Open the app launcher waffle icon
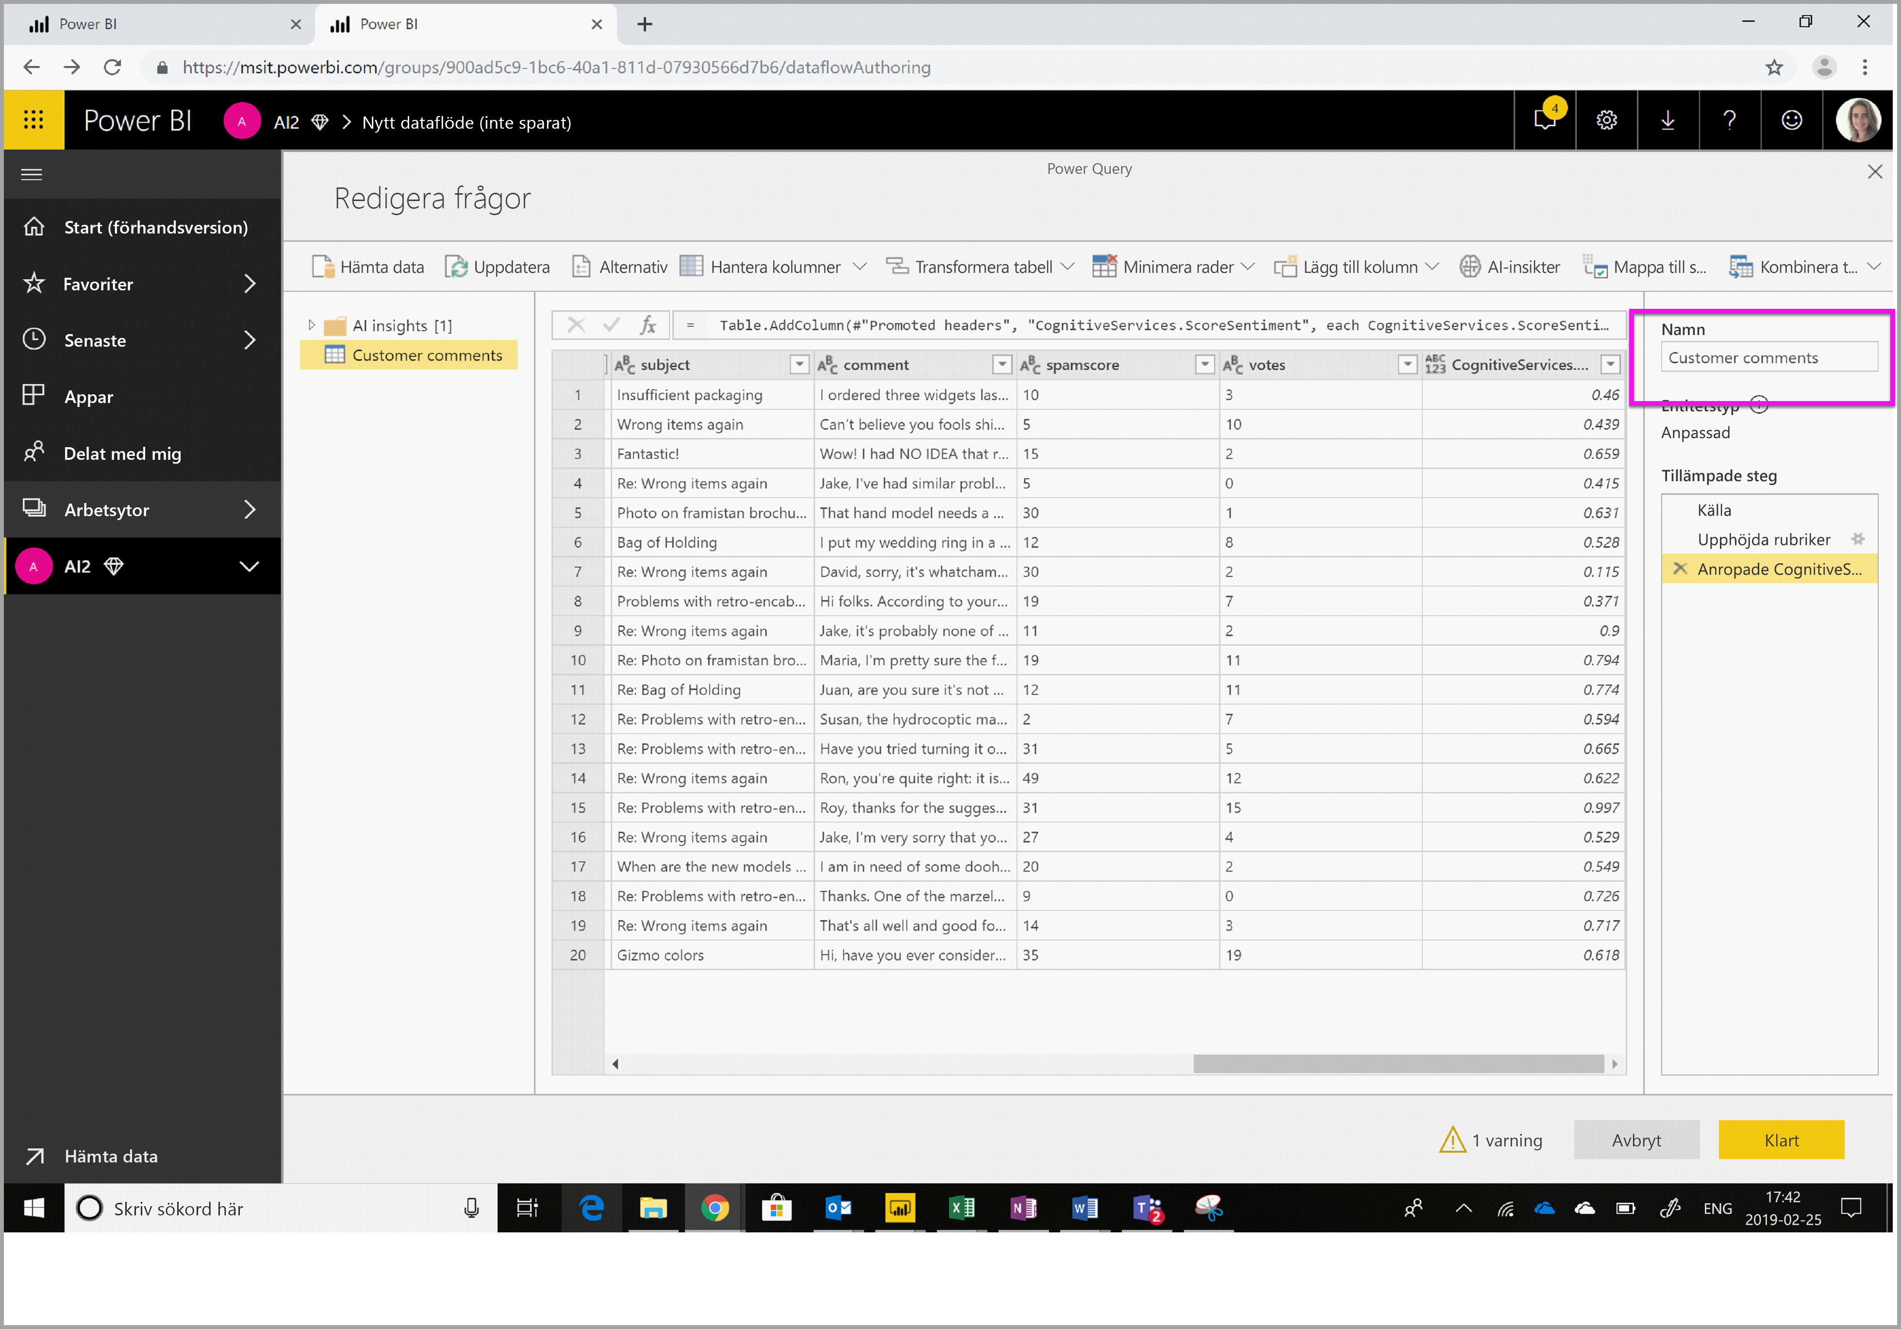 click(x=34, y=121)
